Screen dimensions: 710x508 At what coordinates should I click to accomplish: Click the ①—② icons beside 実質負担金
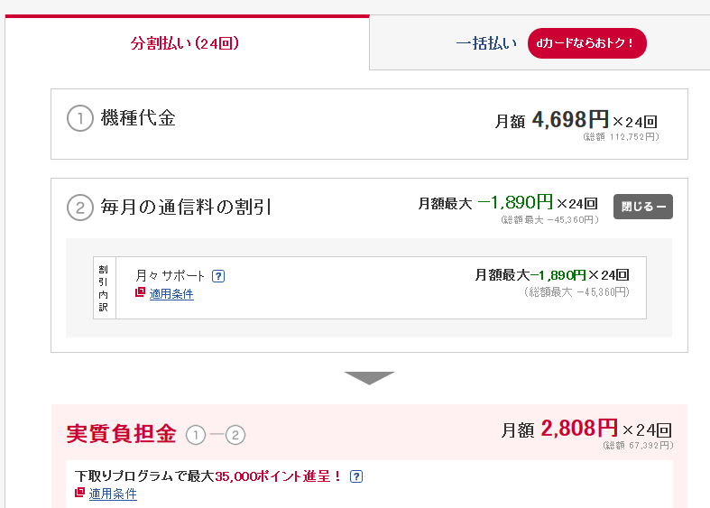point(216,435)
